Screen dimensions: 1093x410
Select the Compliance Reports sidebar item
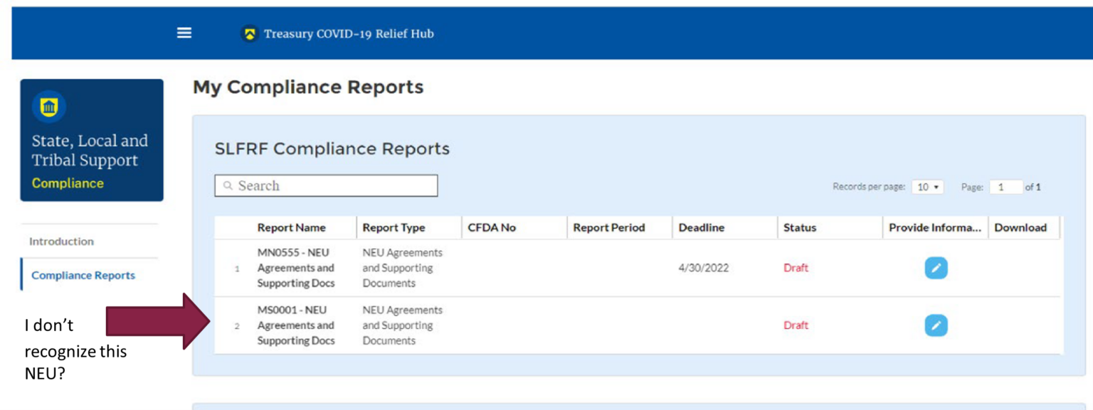pyautogui.click(x=83, y=276)
